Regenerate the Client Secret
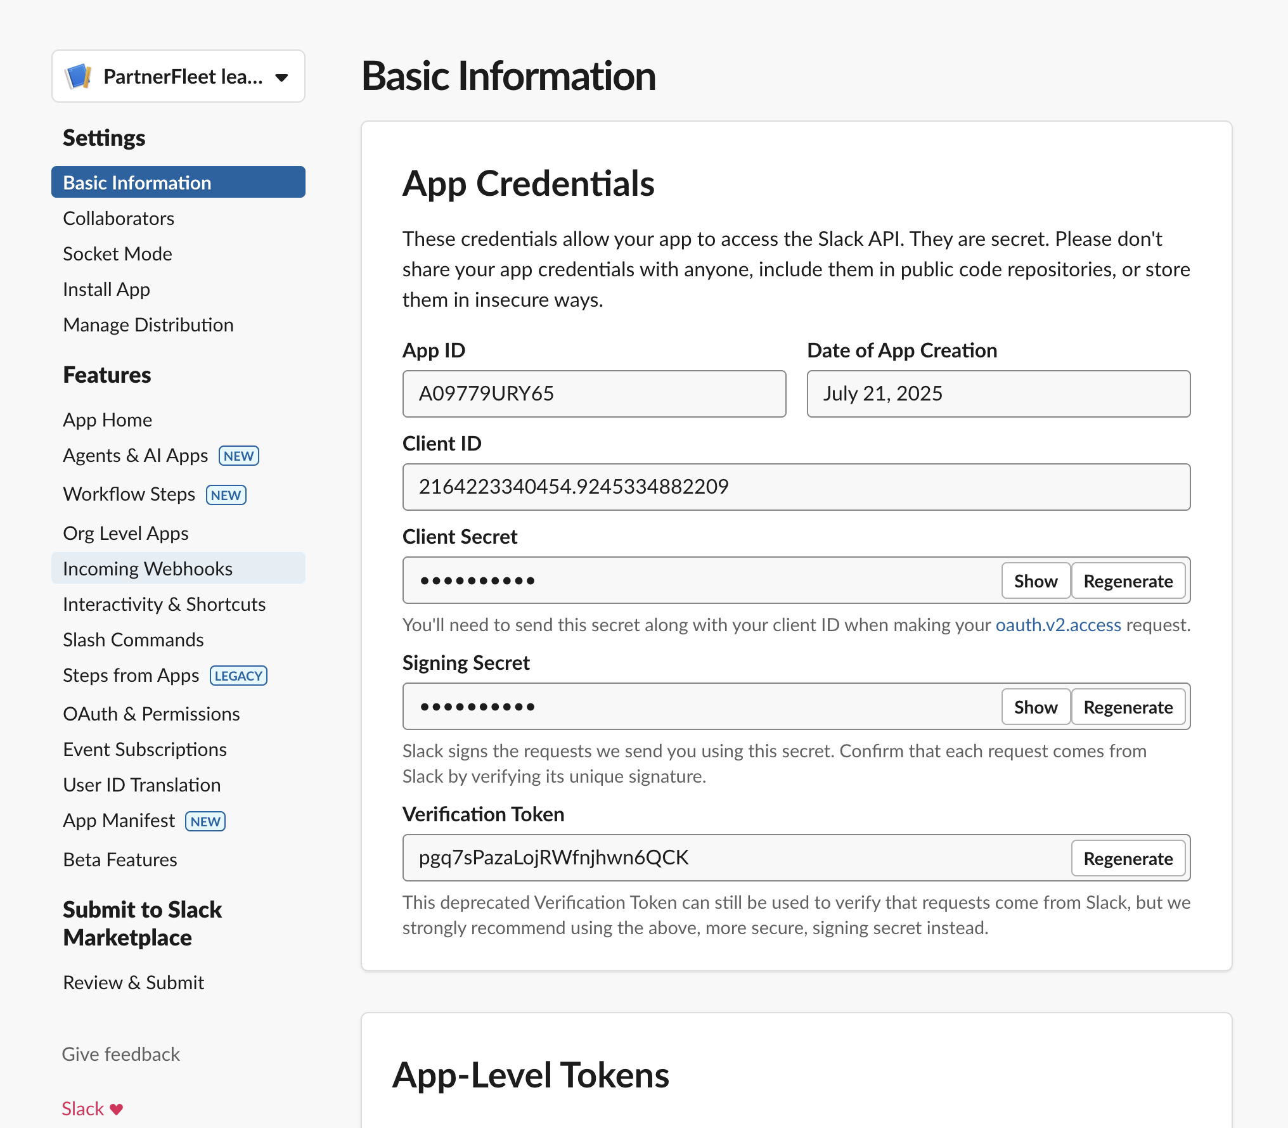The height and width of the screenshot is (1128, 1288). tap(1128, 580)
